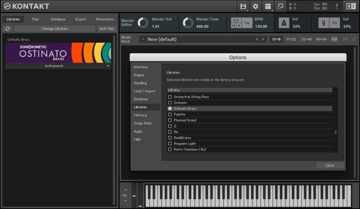This screenshot has width=360, height=209.
Task: Click the refresh libraries icon
Action: (7, 29)
